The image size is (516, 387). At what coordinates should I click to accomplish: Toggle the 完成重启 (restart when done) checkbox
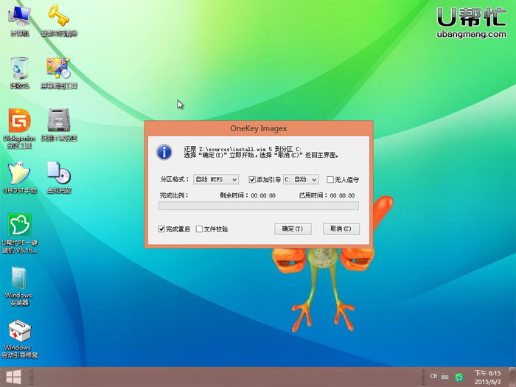[162, 229]
